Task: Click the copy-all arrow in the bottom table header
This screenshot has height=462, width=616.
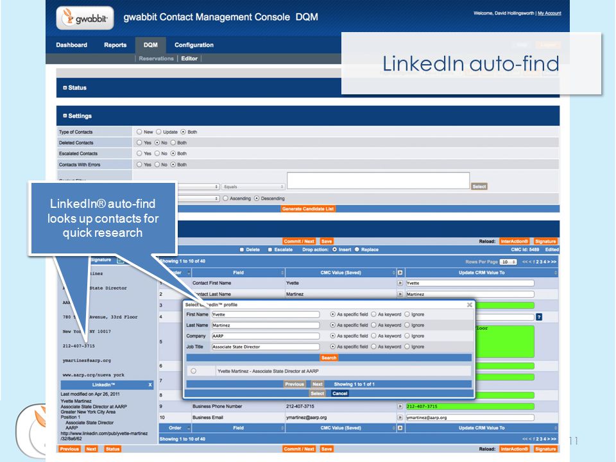Action: click(x=400, y=428)
